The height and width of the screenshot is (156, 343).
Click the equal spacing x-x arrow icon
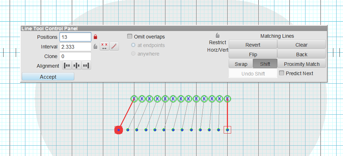point(104,46)
